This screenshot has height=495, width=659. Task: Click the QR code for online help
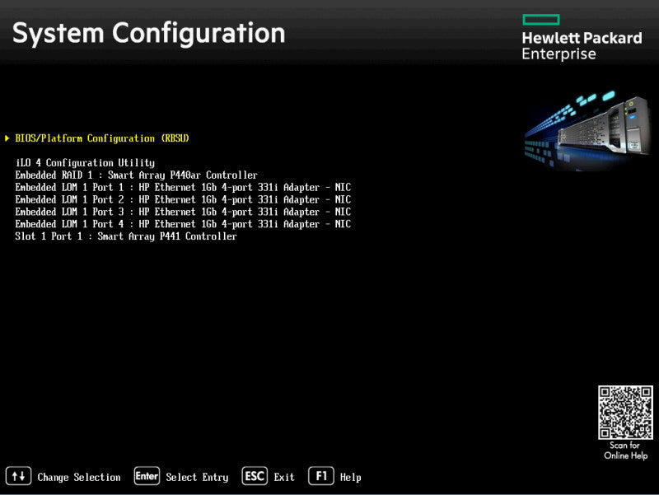625,412
